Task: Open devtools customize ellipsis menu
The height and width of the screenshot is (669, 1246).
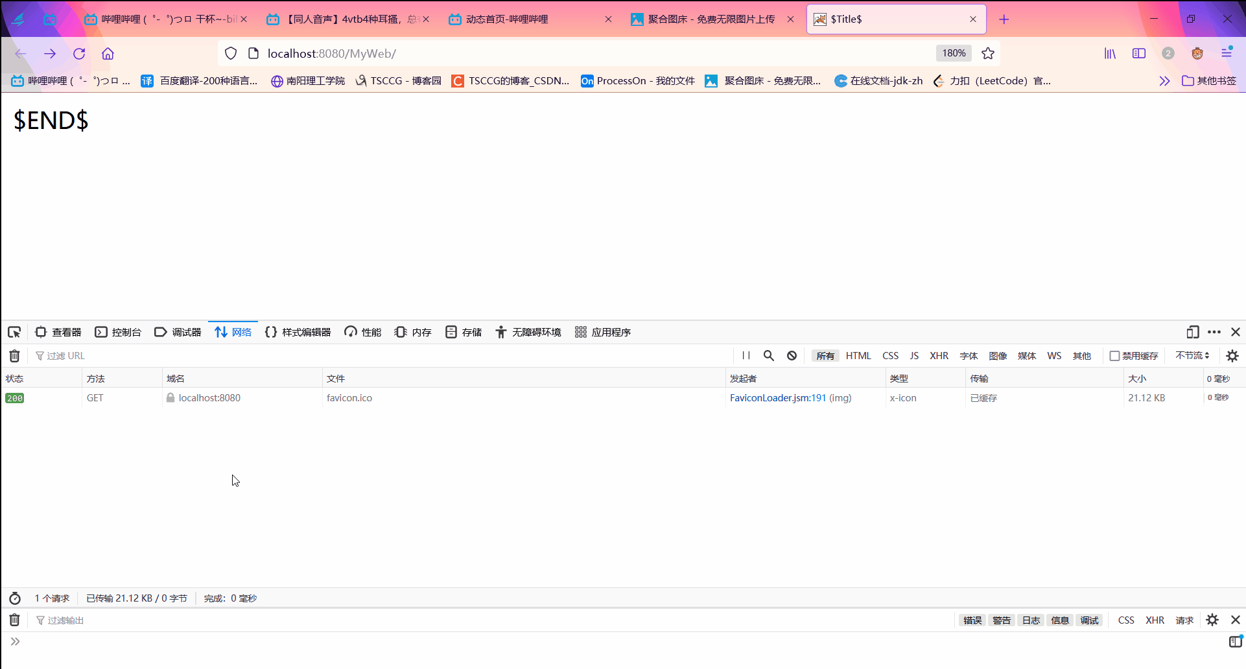Action: [x=1214, y=333]
